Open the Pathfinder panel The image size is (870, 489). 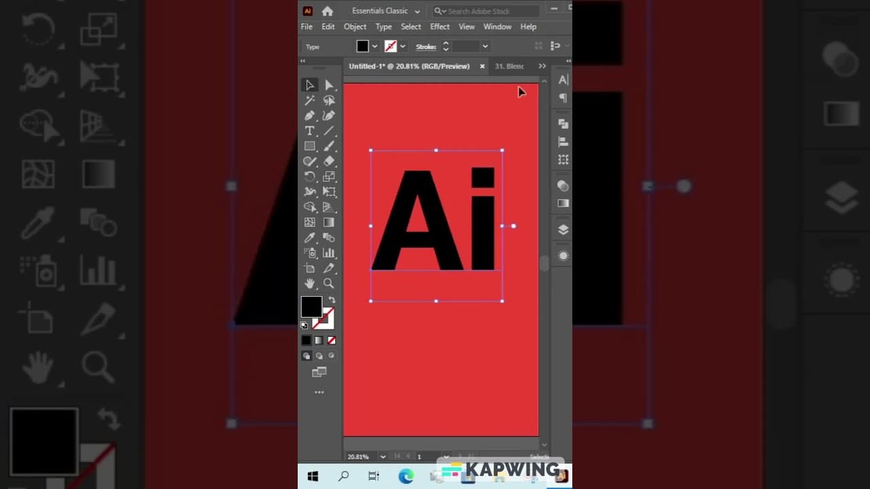[563, 124]
